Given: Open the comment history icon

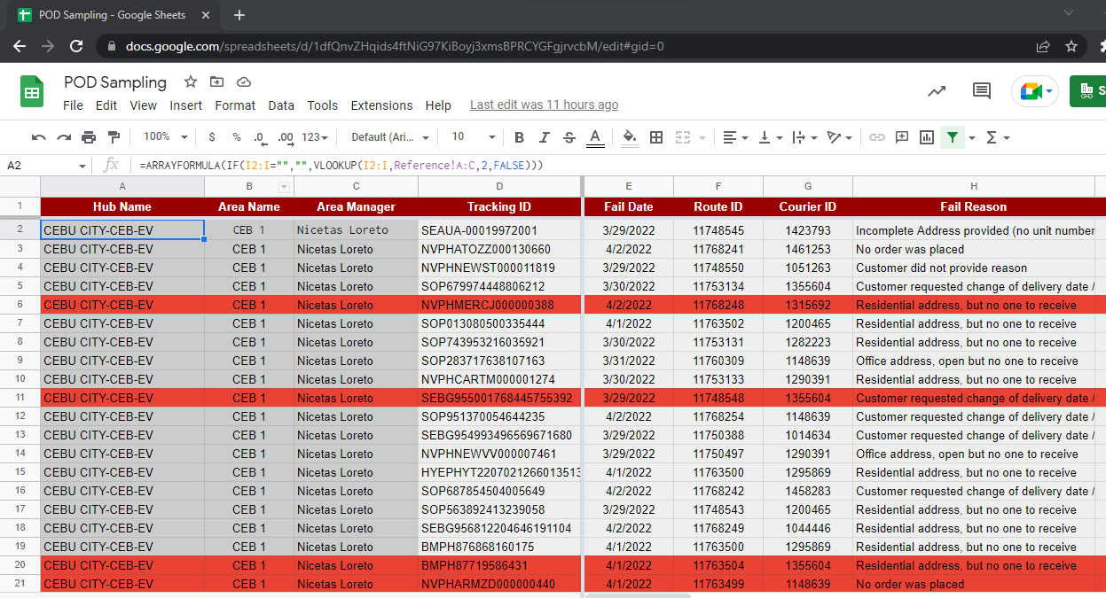Looking at the screenshot, I should point(982,91).
